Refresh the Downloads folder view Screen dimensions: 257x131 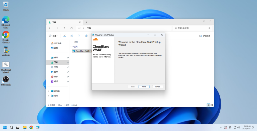pos(72,28)
